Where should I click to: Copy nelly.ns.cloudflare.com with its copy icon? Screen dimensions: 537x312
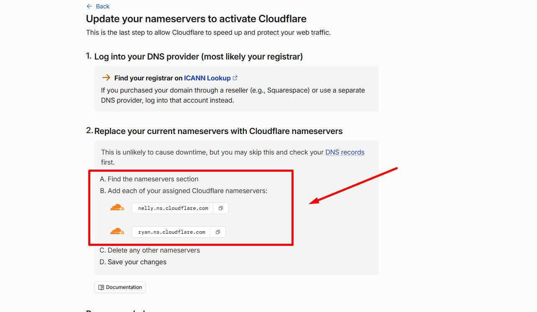[x=221, y=208]
